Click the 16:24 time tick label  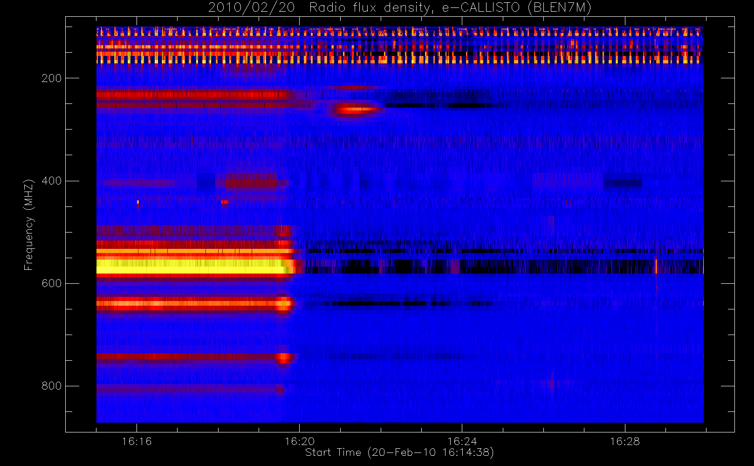point(462,441)
